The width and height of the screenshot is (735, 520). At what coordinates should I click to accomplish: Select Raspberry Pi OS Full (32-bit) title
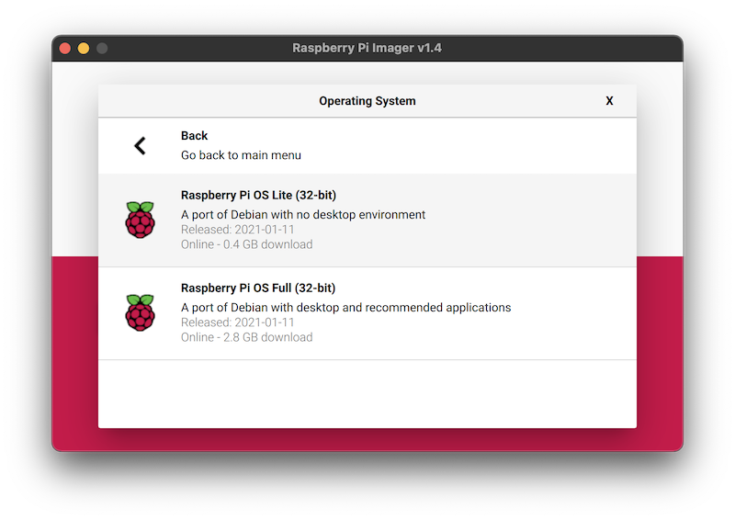coord(257,288)
